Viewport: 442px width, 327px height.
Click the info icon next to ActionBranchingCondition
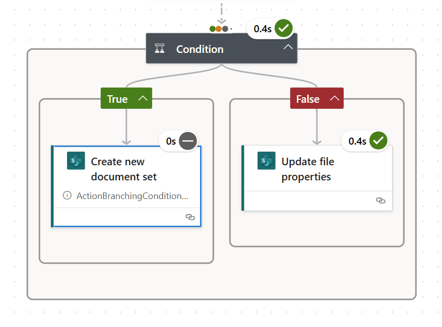pos(67,195)
